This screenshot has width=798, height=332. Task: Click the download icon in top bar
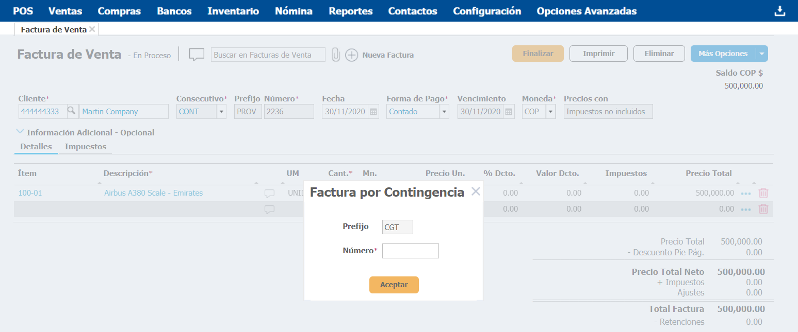tap(779, 11)
